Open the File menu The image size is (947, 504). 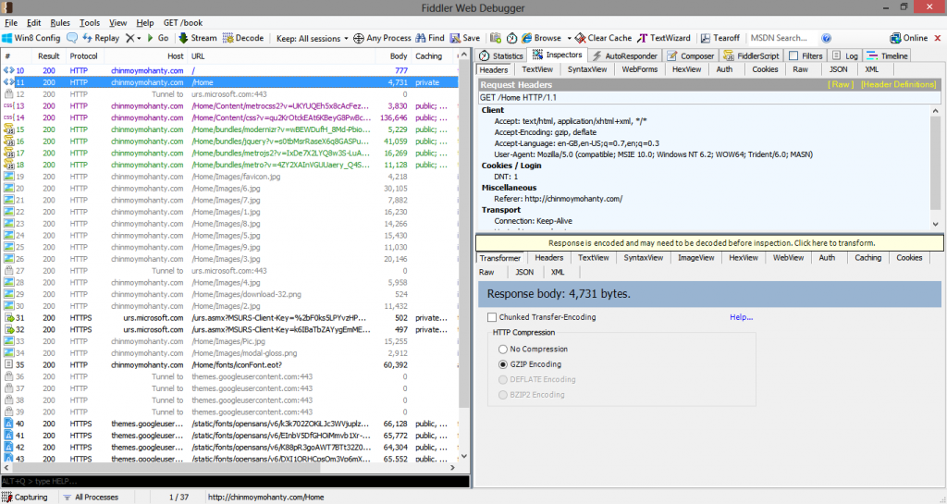pyautogui.click(x=11, y=23)
